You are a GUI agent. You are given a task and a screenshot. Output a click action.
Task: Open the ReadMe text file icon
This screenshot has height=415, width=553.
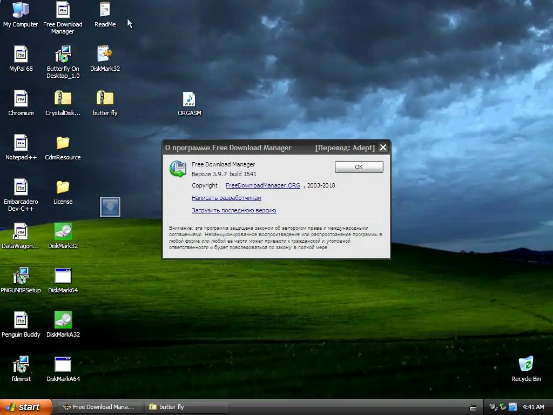tap(105, 15)
